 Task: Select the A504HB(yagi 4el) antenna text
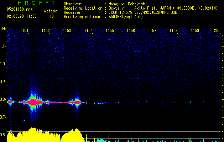(x=126, y=17)
